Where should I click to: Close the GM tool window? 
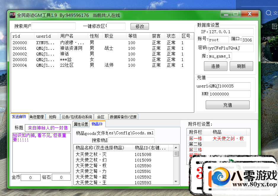[x=250, y=14]
